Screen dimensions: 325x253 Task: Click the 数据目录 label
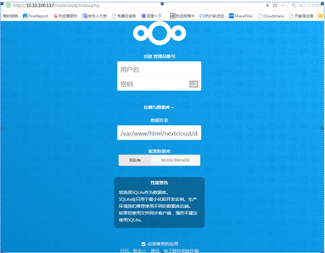tap(159, 120)
